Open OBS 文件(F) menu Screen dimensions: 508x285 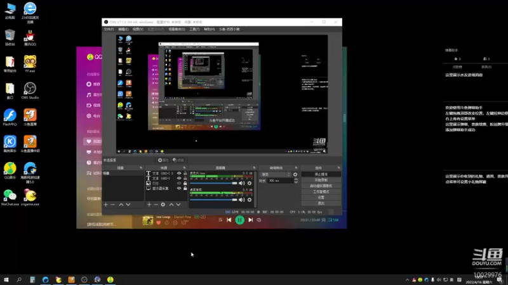[x=109, y=29]
